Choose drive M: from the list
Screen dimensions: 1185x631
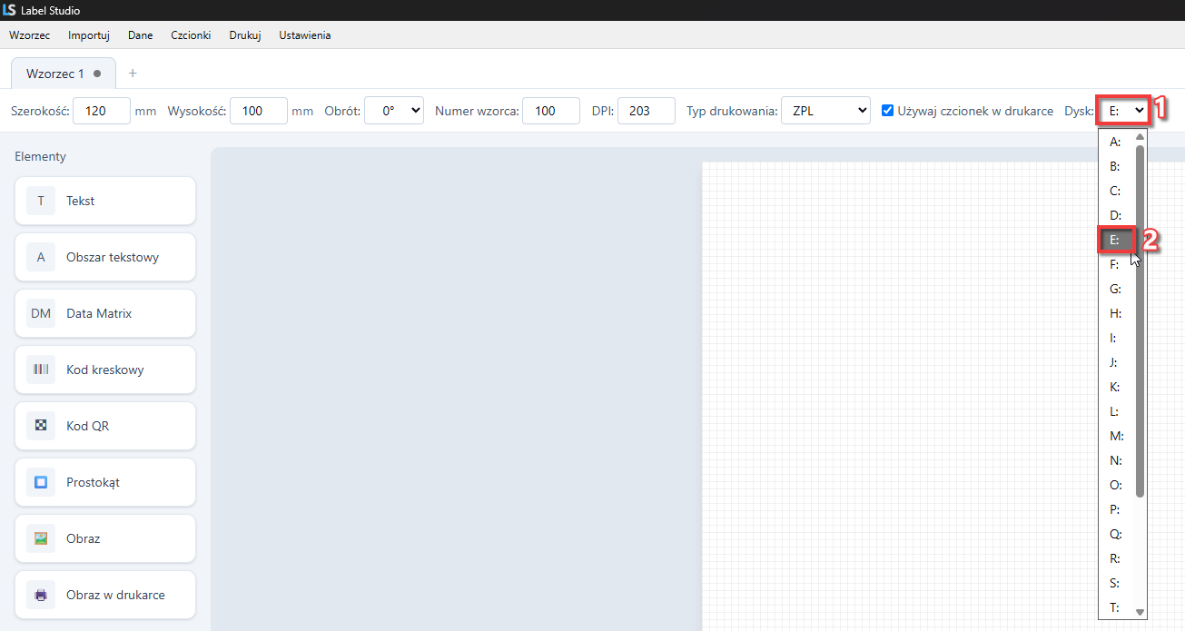1116,436
